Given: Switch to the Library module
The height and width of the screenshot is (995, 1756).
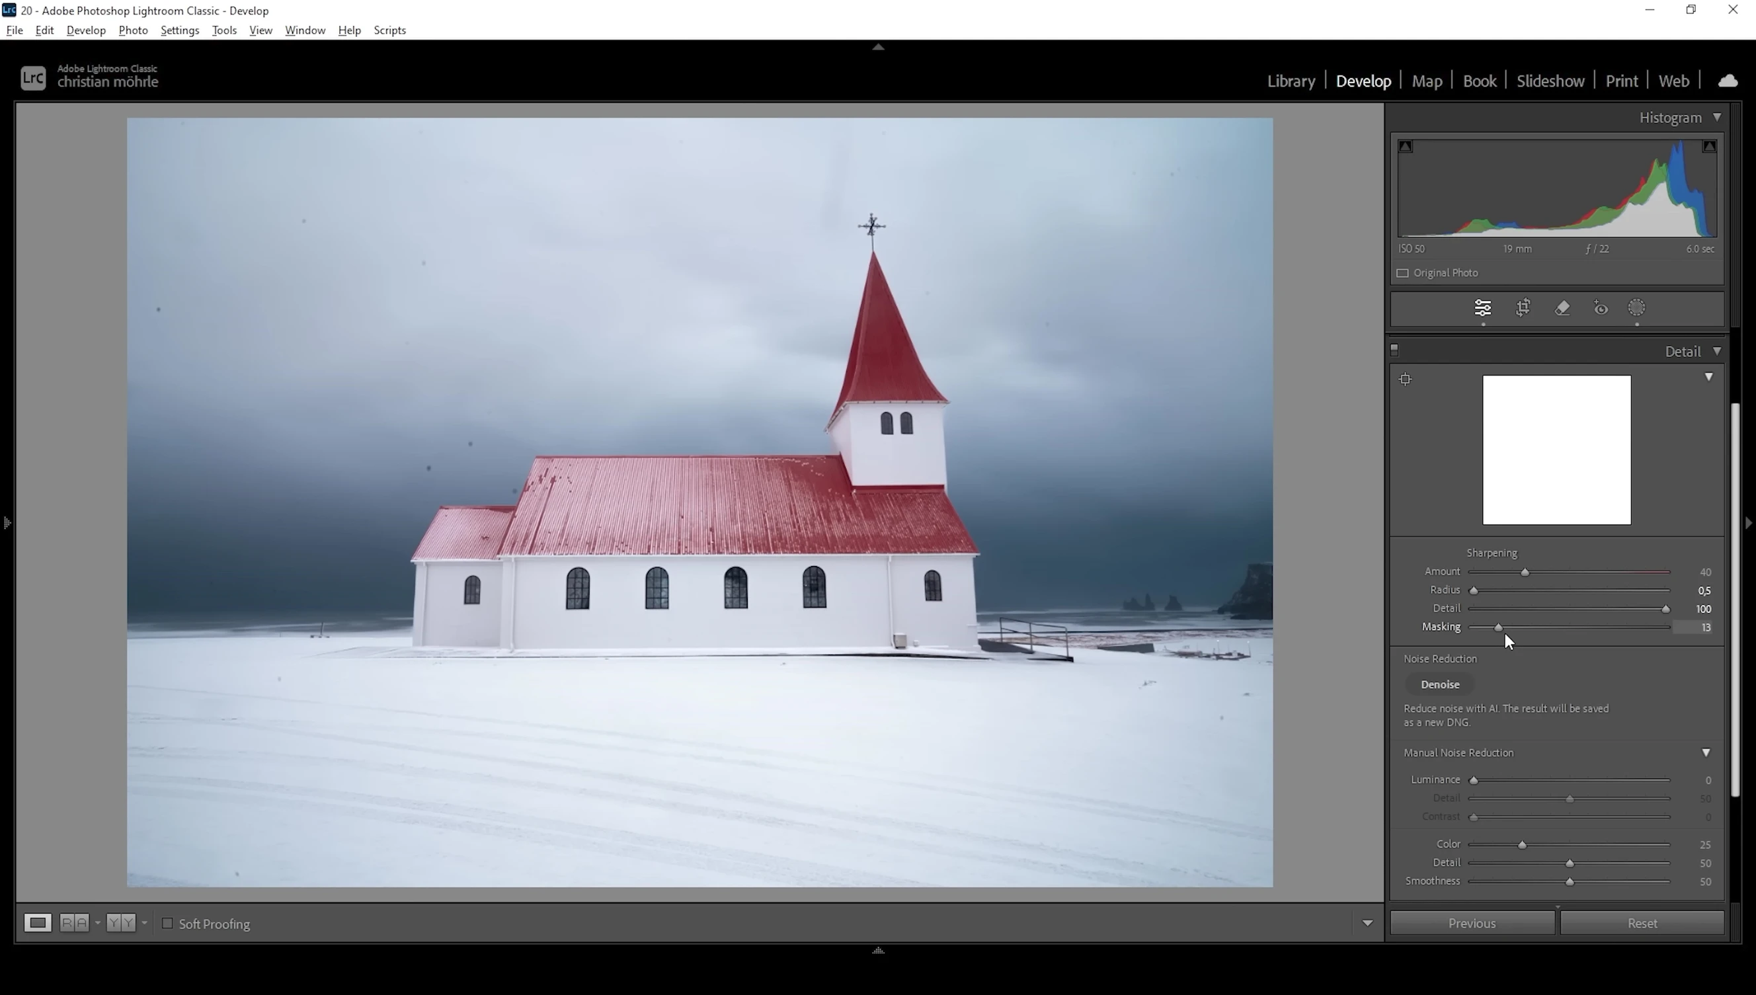Looking at the screenshot, I should pos(1291,81).
